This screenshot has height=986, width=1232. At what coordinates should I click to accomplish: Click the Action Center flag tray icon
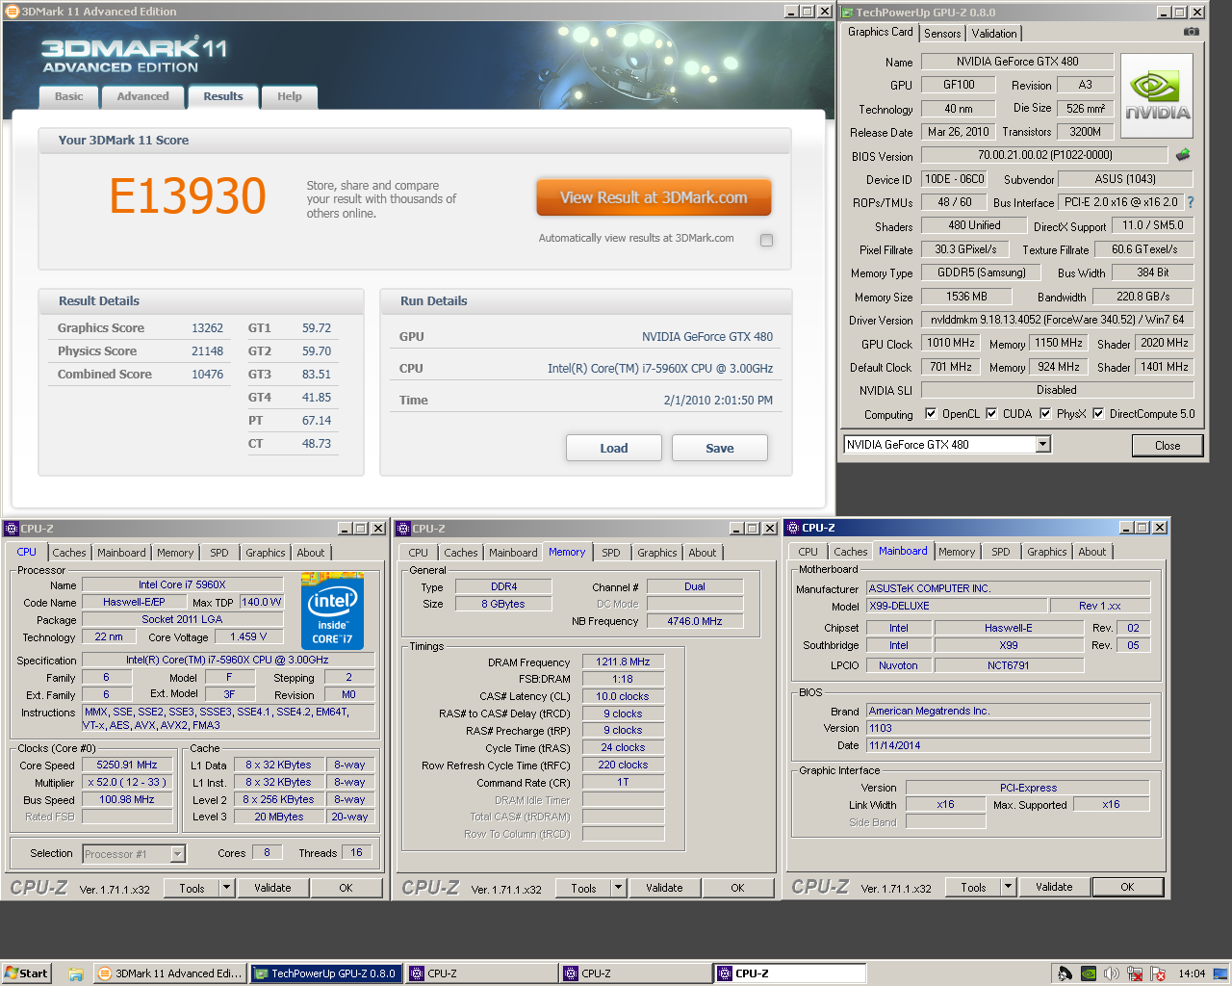[x=1158, y=973]
